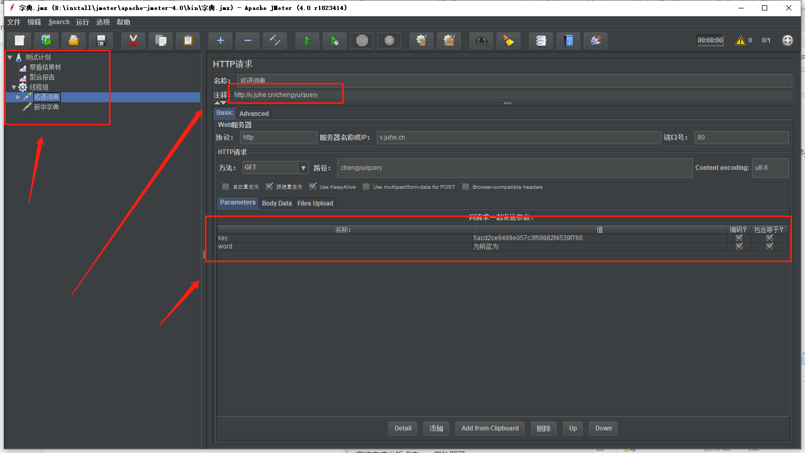Select 察看结果树 in the tree

tap(45, 67)
